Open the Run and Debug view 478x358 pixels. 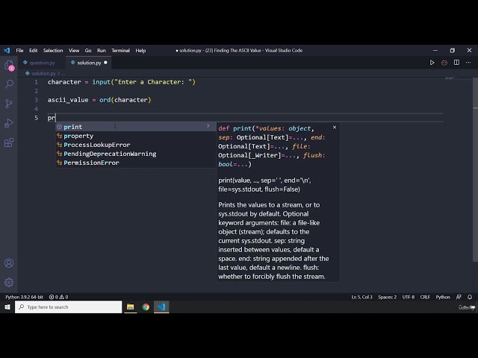point(9,123)
